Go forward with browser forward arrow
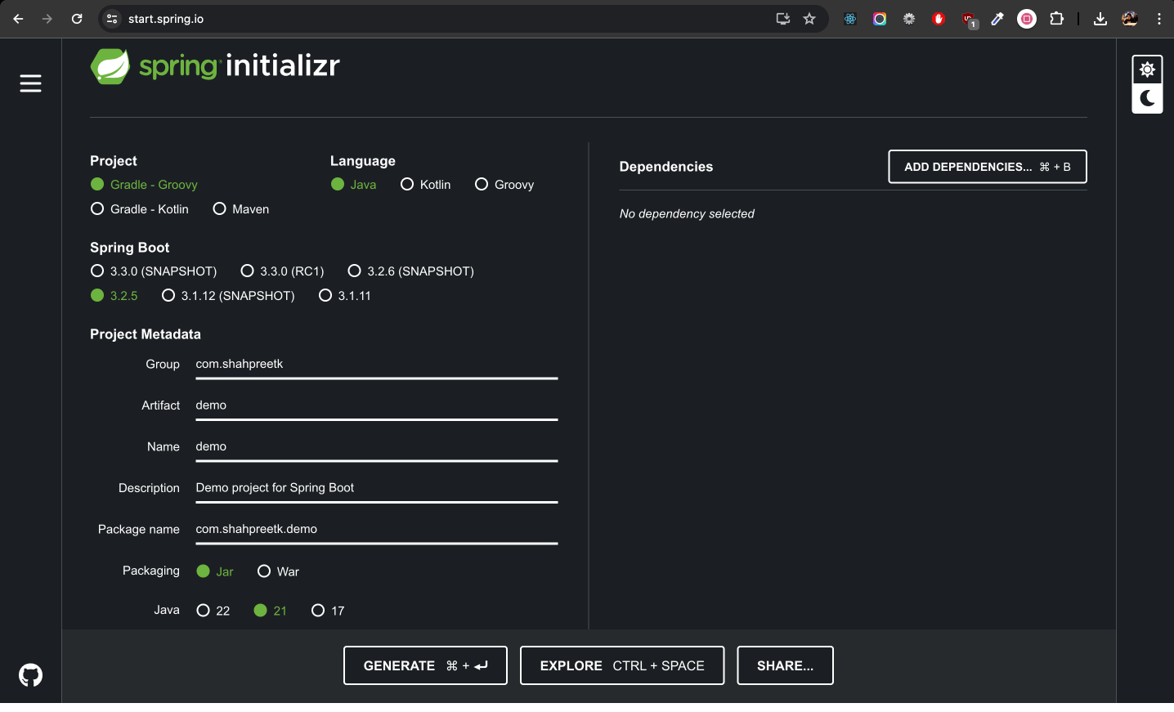Screen dimensions: 1174x712 tap(47, 19)
